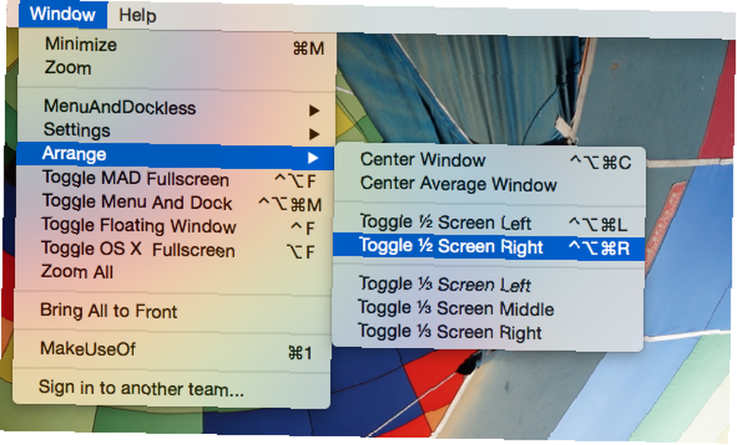The width and height of the screenshot is (737, 445).
Task: Toggle Floating Window option
Action: coord(175,227)
